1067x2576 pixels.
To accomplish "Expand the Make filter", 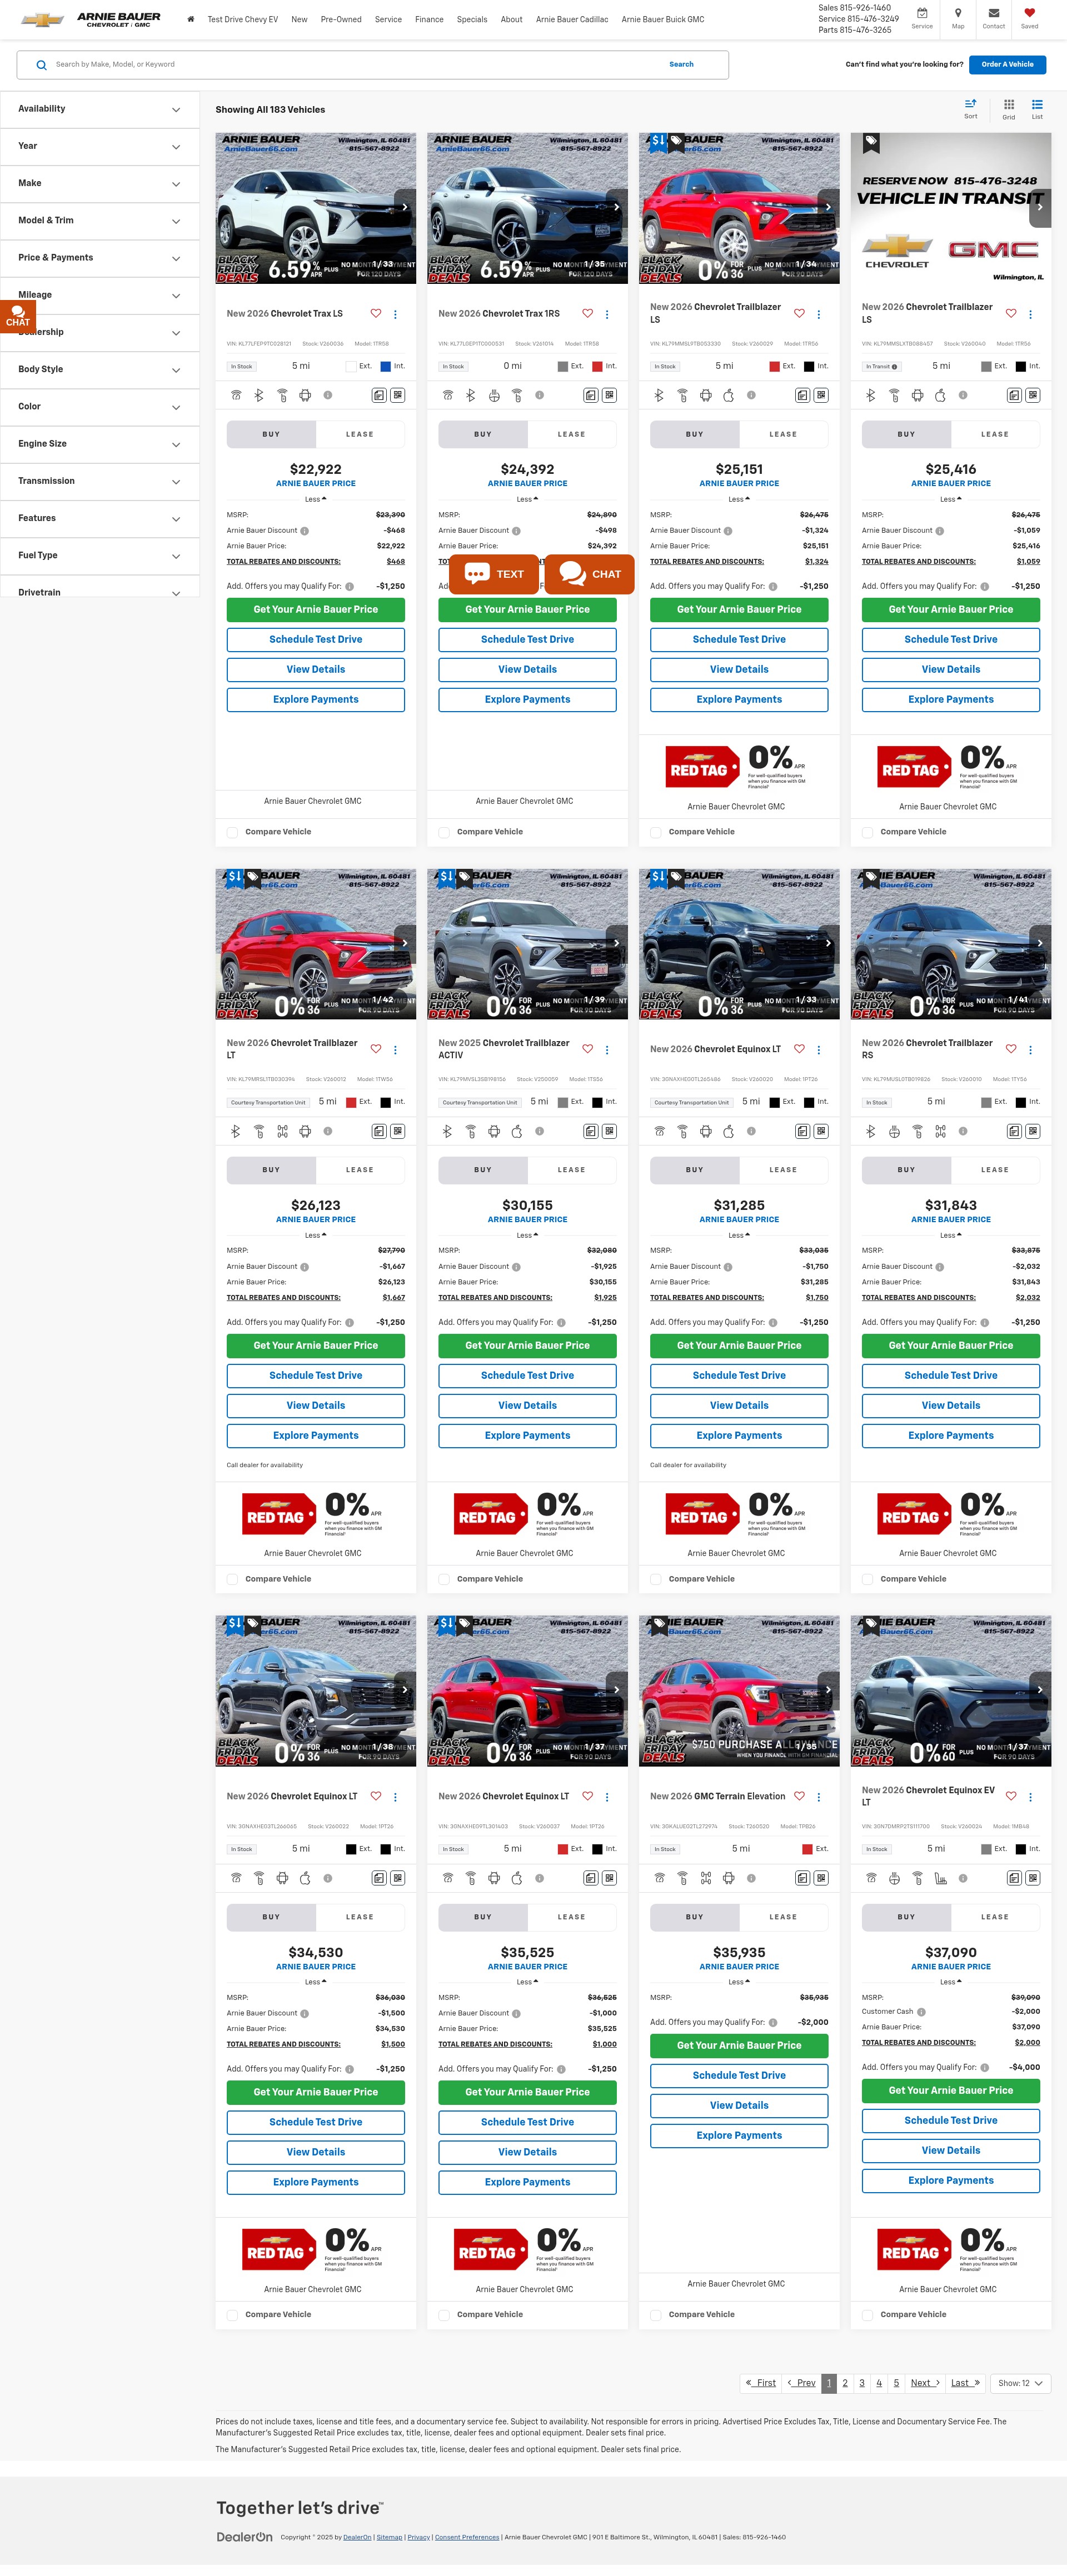I will pyautogui.click(x=99, y=183).
